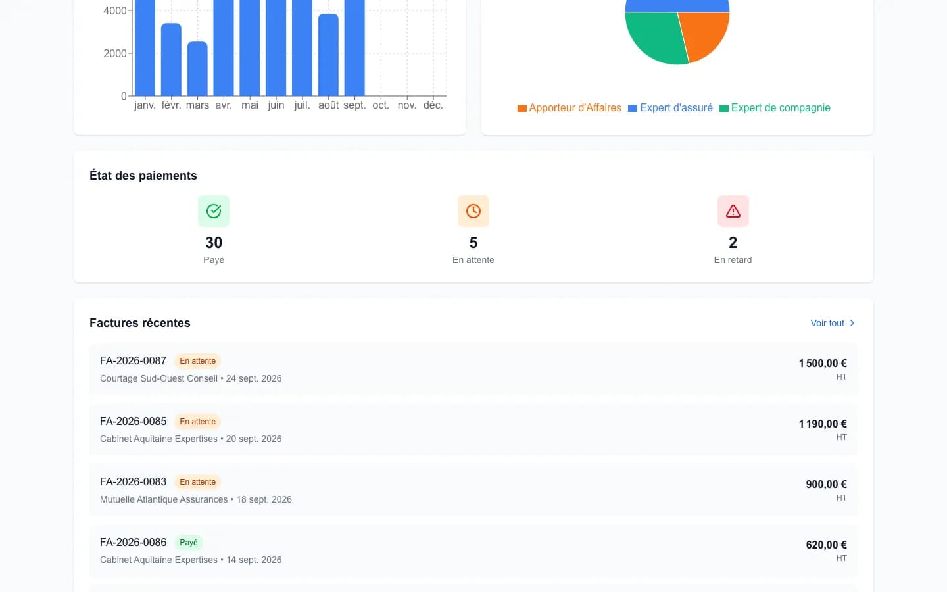The height and width of the screenshot is (592, 947).
Task: Click the orange clock En attente icon
Action: tap(473, 211)
